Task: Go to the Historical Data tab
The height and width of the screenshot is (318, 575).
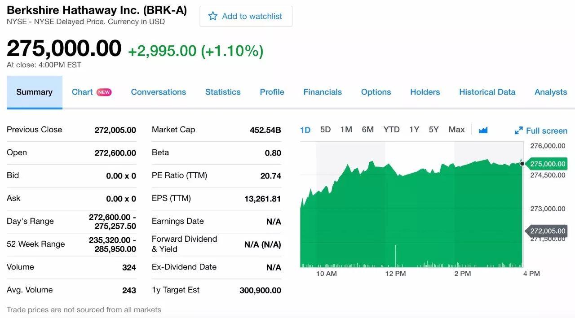Action: coord(487,92)
